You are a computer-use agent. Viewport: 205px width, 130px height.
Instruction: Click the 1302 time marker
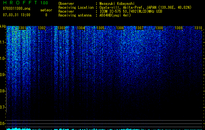42,28
